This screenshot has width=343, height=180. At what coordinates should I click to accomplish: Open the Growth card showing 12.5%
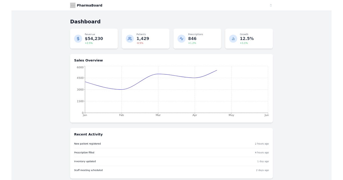tap(249, 39)
